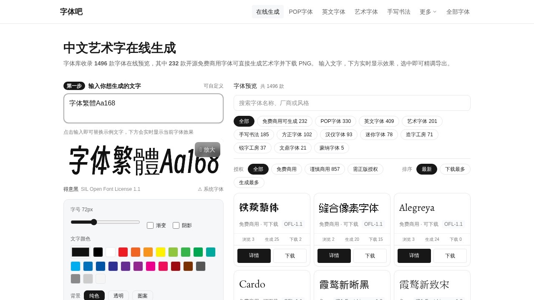The width and height of the screenshot is (534, 300).
Task: Sort fonts by 最新
Action: coord(427,169)
